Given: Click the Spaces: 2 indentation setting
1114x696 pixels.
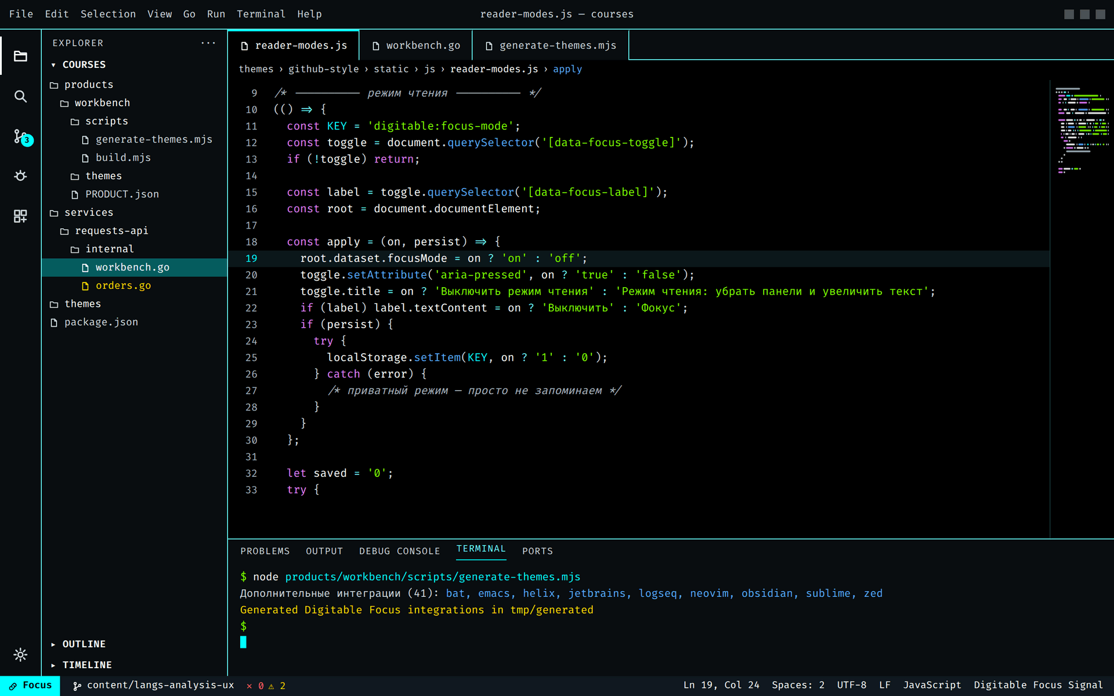Looking at the screenshot, I should point(798,686).
